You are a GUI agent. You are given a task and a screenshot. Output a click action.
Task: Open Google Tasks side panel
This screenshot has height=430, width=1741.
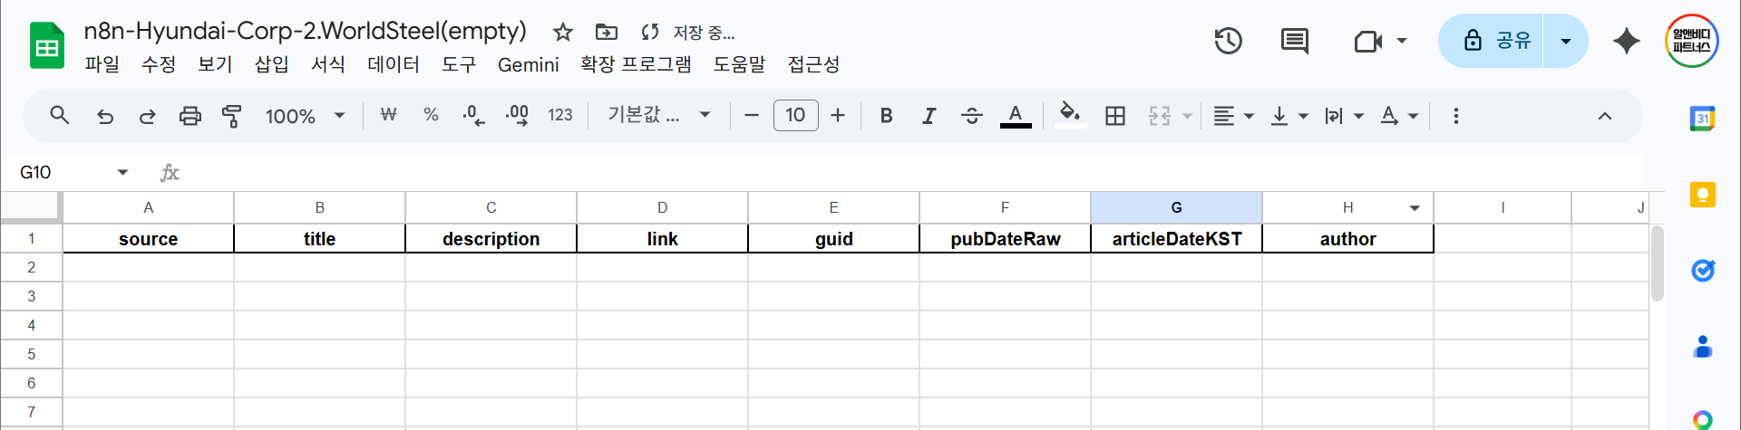[1702, 270]
